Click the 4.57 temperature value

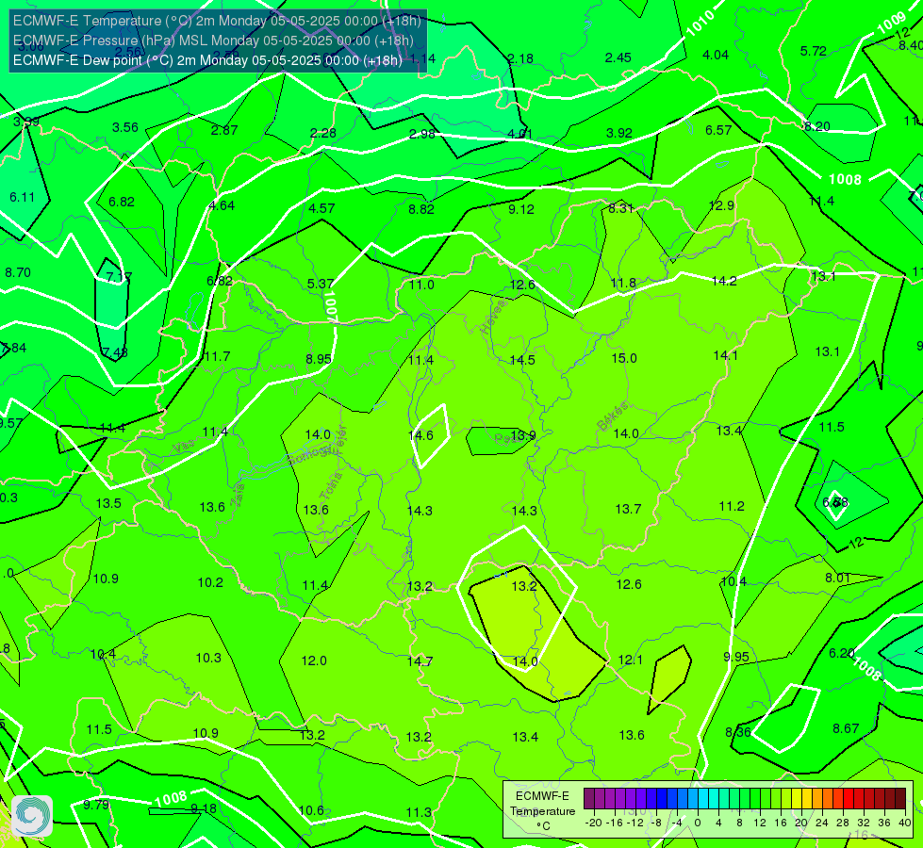(x=321, y=208)
